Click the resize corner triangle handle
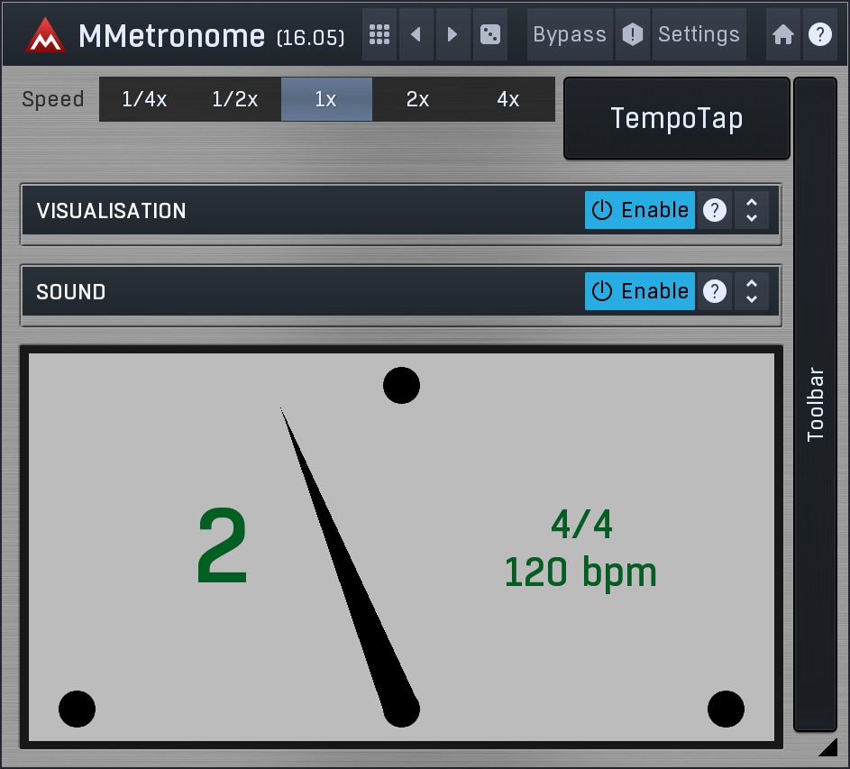Viewport: 850px width, 769px height. tap(829, 747)
